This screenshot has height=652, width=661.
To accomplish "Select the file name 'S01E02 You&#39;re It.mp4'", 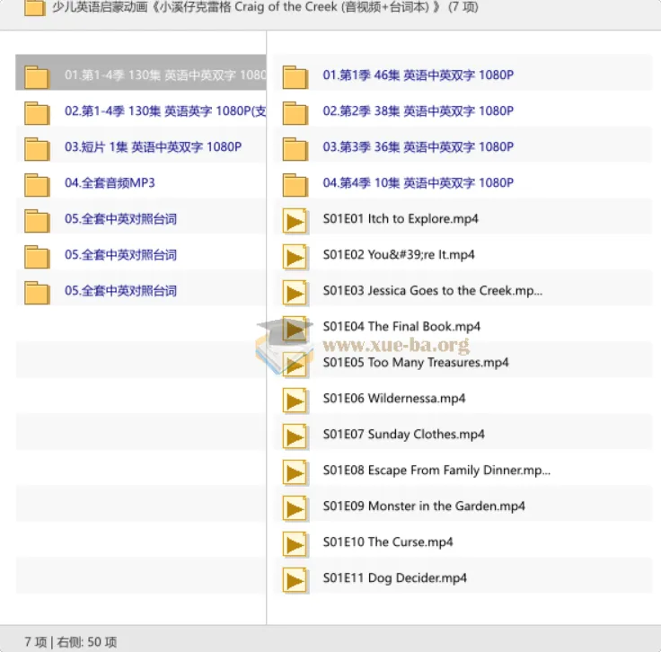I will [x=399, y=254].
